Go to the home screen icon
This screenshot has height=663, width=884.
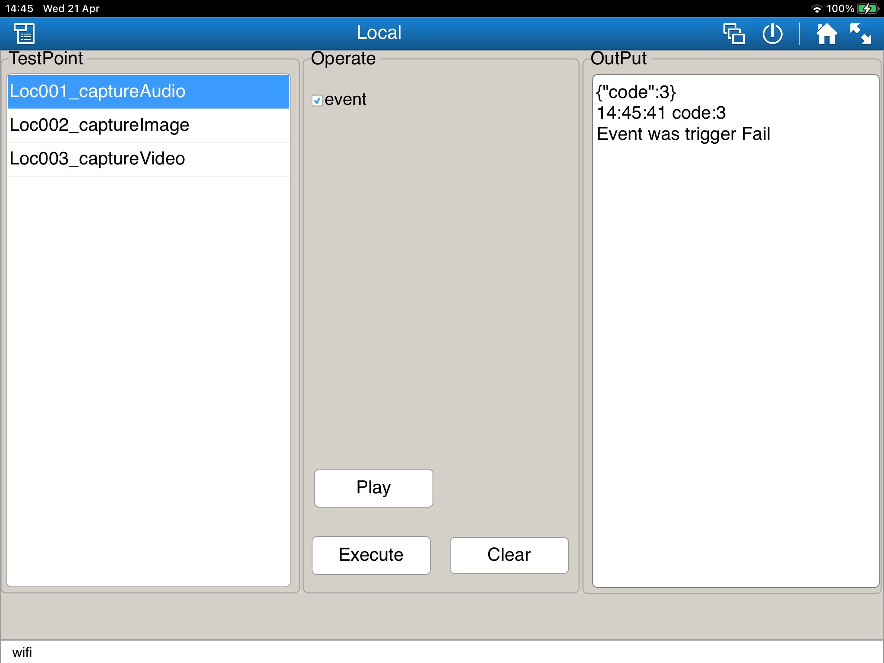point(826,34)
